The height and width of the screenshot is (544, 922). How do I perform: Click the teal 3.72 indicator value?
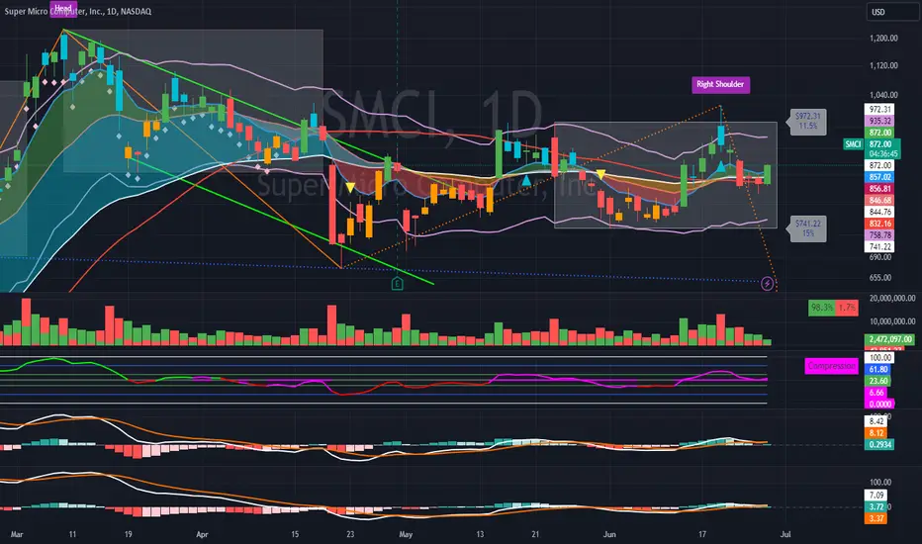pyautogui.click(x=876, y=507)
